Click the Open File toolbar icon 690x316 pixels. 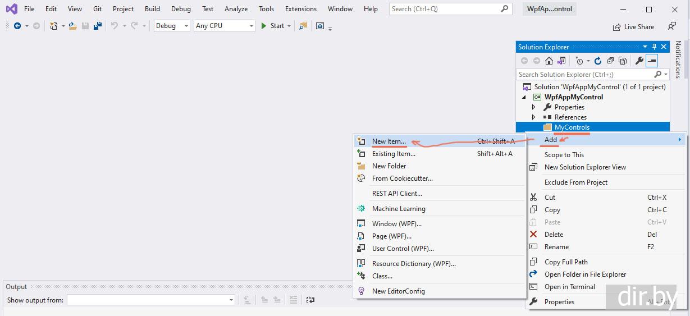click(x=72, y=26)
